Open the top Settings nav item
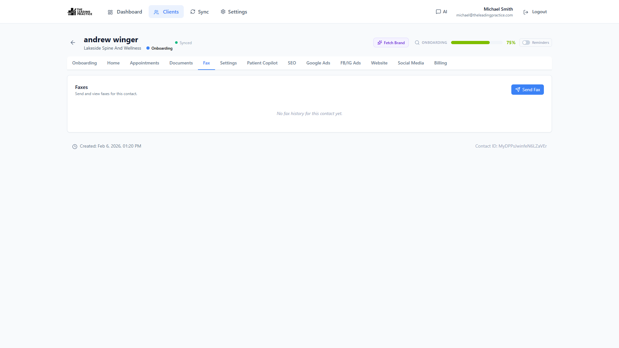The width and height of the screenshot is (619, 348). pyautogui.click(x=234, y=12)
